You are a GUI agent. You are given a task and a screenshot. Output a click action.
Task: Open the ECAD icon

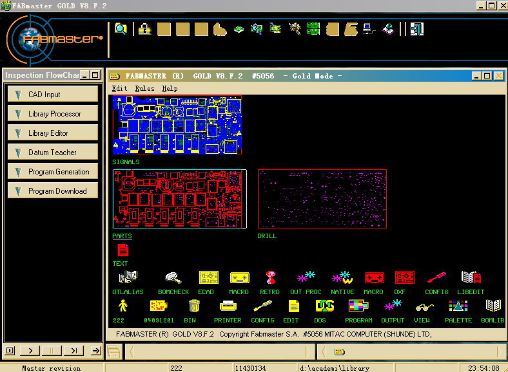[x=209, y=277]
